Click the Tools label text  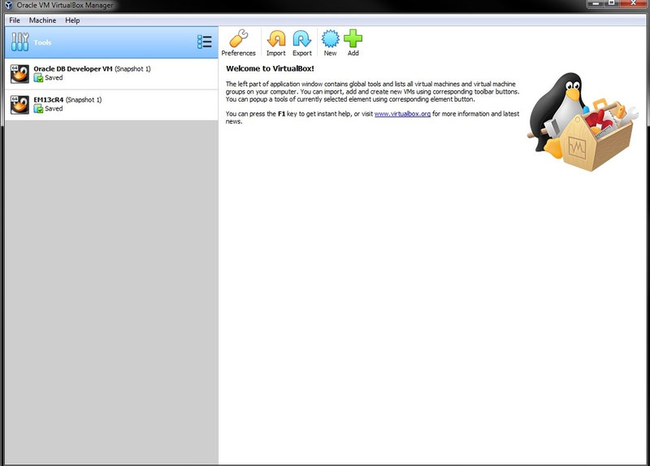[x=42, y=42]
